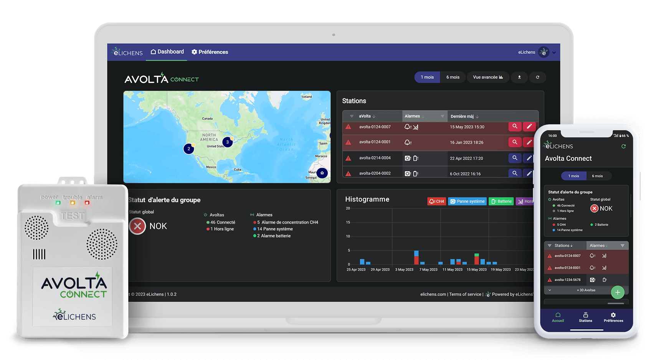Click the tall red histogram bar near 7 May 2023
The width and height of the screenshot is (649, 360).
tap(416, 260)
